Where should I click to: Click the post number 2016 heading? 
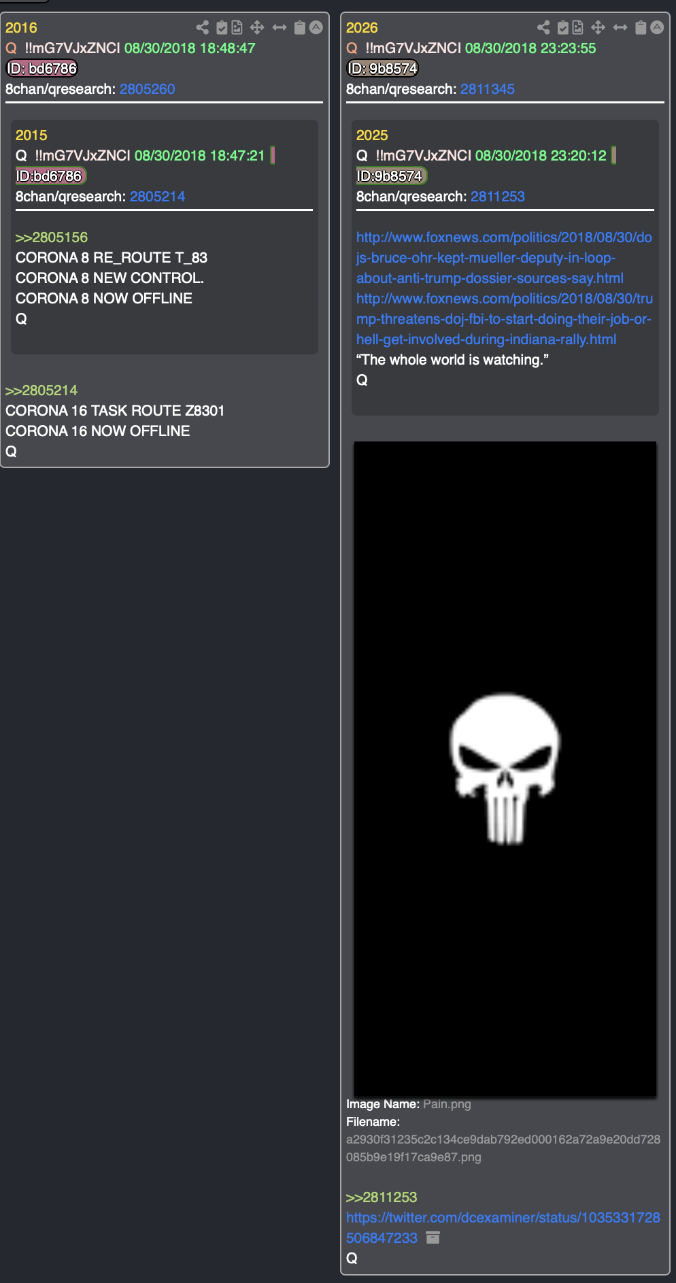point(21,28)
